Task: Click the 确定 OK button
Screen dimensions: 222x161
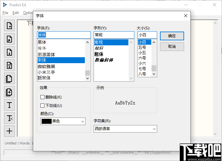Action: (172, 36)
